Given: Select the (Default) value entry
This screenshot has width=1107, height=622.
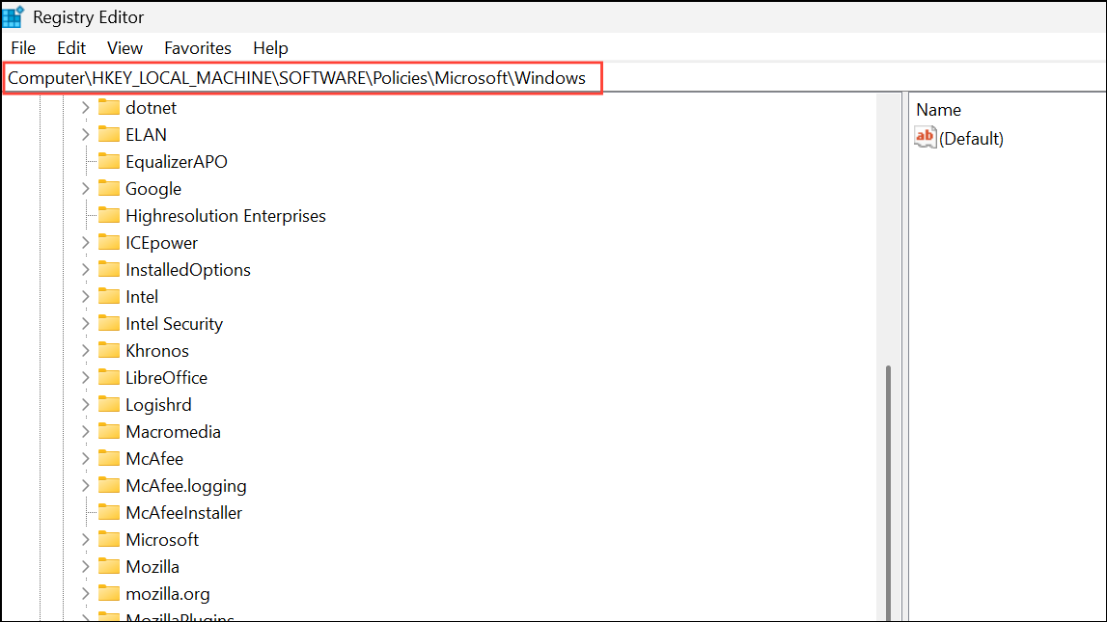Looking at the screenshot, I should coord(971,138).
